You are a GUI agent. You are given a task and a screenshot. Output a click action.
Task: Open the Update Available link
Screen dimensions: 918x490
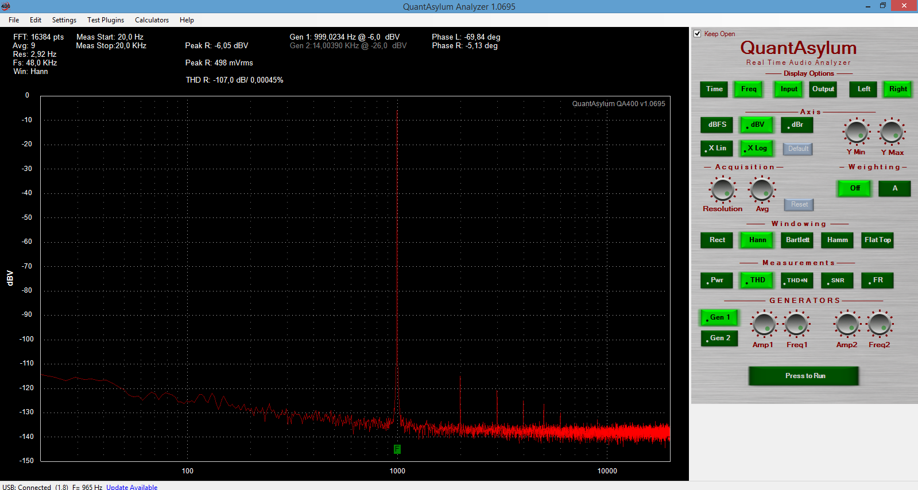[131, 487]
